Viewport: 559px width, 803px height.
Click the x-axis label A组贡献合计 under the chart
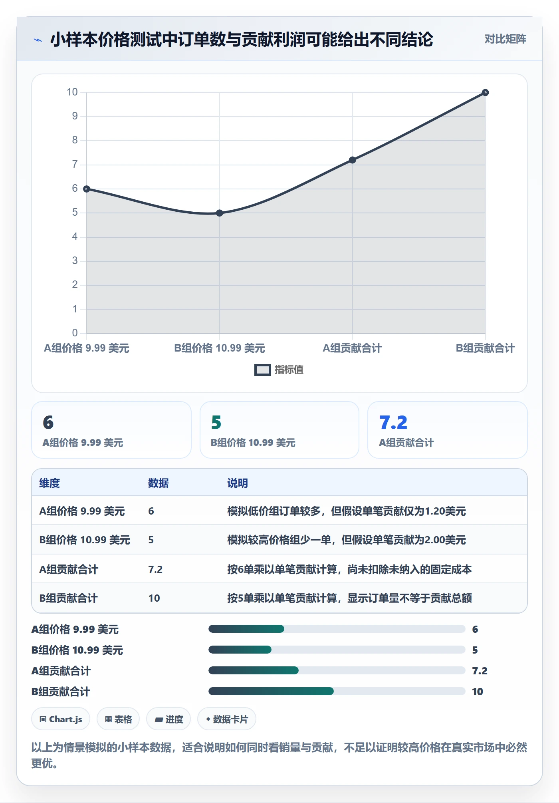(x=353, y=348)
